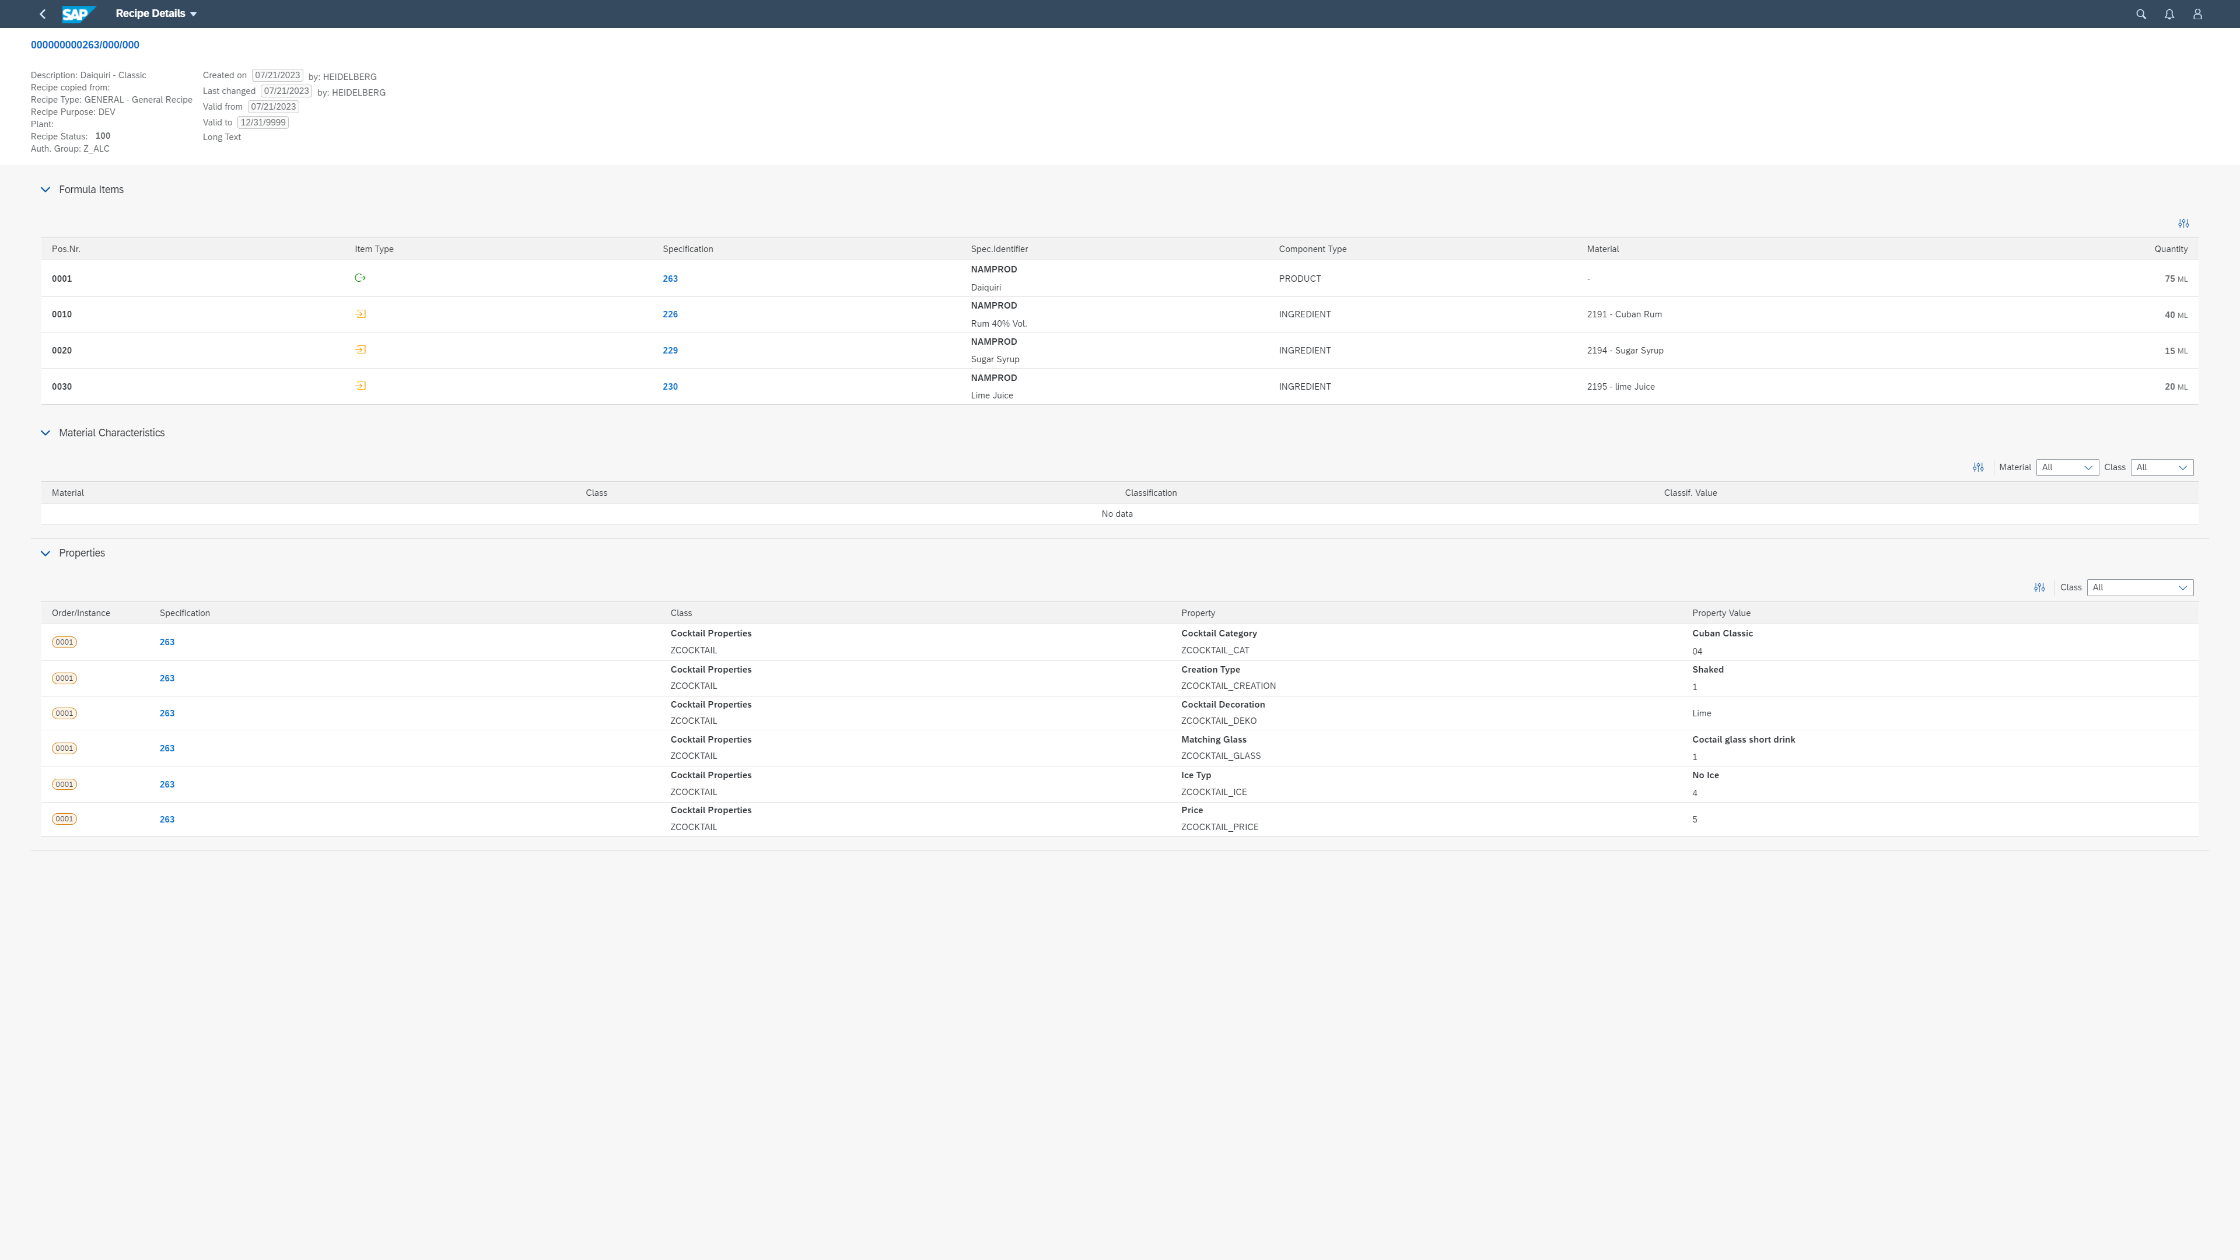Go back using the back arrow
The width and height of the screenshot is (2240, 1260).
tap(43, 14)
